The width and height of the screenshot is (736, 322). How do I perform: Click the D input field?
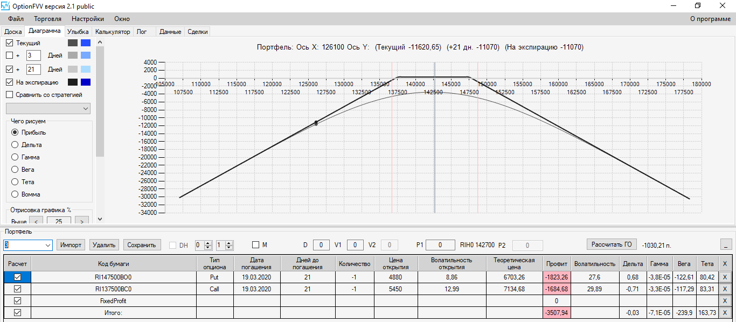(321, 245)
